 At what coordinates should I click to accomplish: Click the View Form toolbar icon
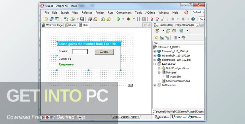51,19
